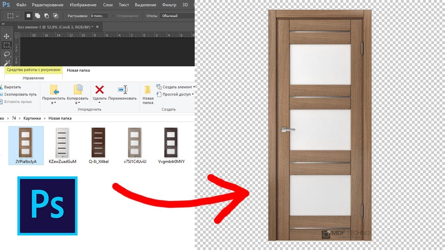445x250 pixels.
Task: Expand the toolbox double-arrow toggle
Action: [x=3, y=24]
